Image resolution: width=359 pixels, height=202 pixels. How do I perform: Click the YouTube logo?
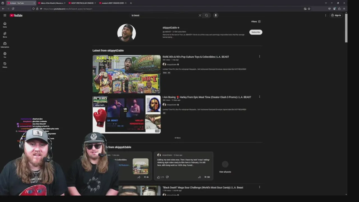tap(16, 15)
